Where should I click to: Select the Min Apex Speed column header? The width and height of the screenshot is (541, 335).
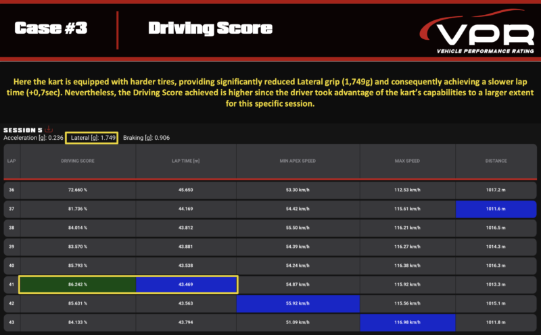(x=298, y=161)
